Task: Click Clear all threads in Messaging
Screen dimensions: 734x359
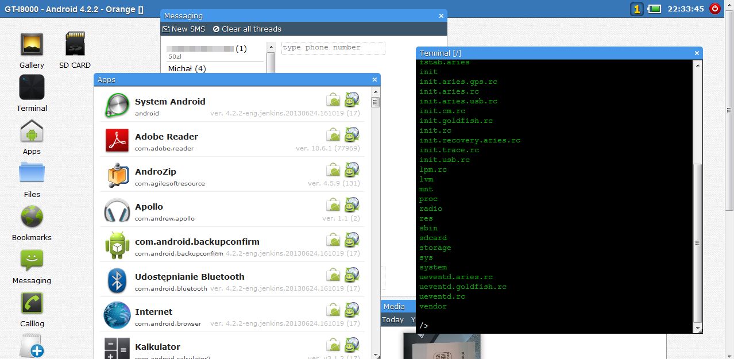Action: click(247, 29)
